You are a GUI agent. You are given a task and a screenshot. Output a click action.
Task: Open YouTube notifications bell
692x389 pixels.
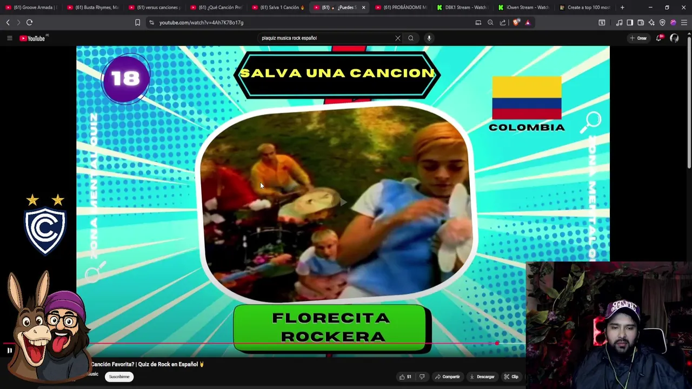(659, 38)
